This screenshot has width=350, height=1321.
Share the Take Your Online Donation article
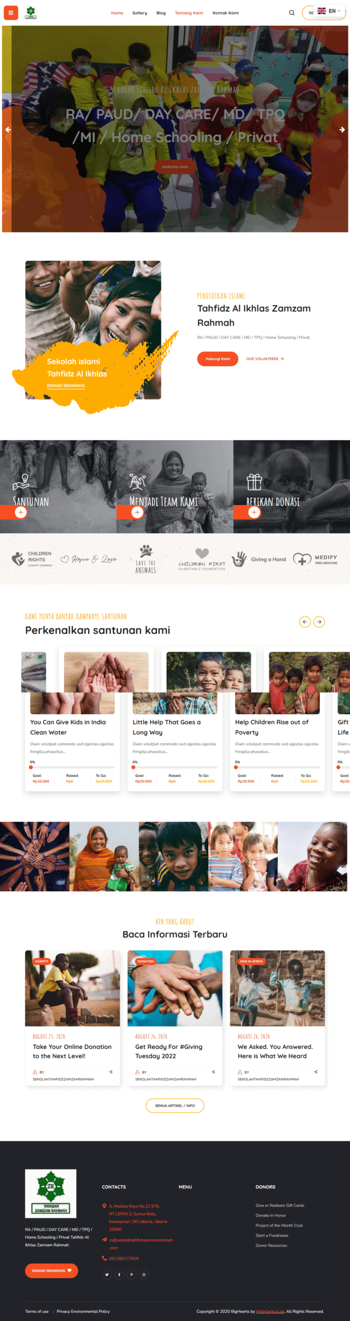pyautogui.click(x=111, y=1072)
